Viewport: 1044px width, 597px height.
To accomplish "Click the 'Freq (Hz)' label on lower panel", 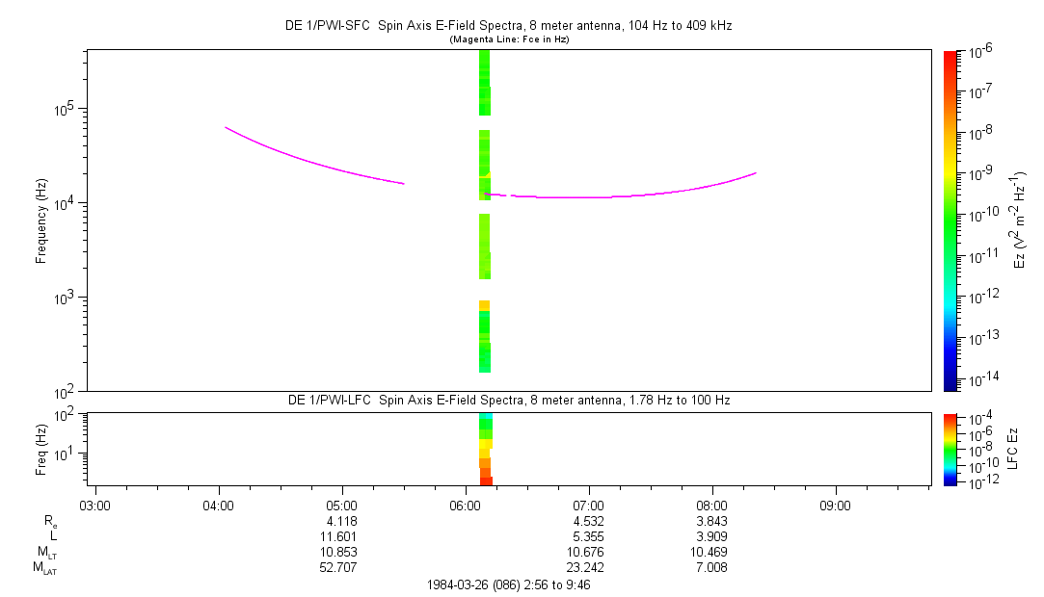I will click(41, 449).
